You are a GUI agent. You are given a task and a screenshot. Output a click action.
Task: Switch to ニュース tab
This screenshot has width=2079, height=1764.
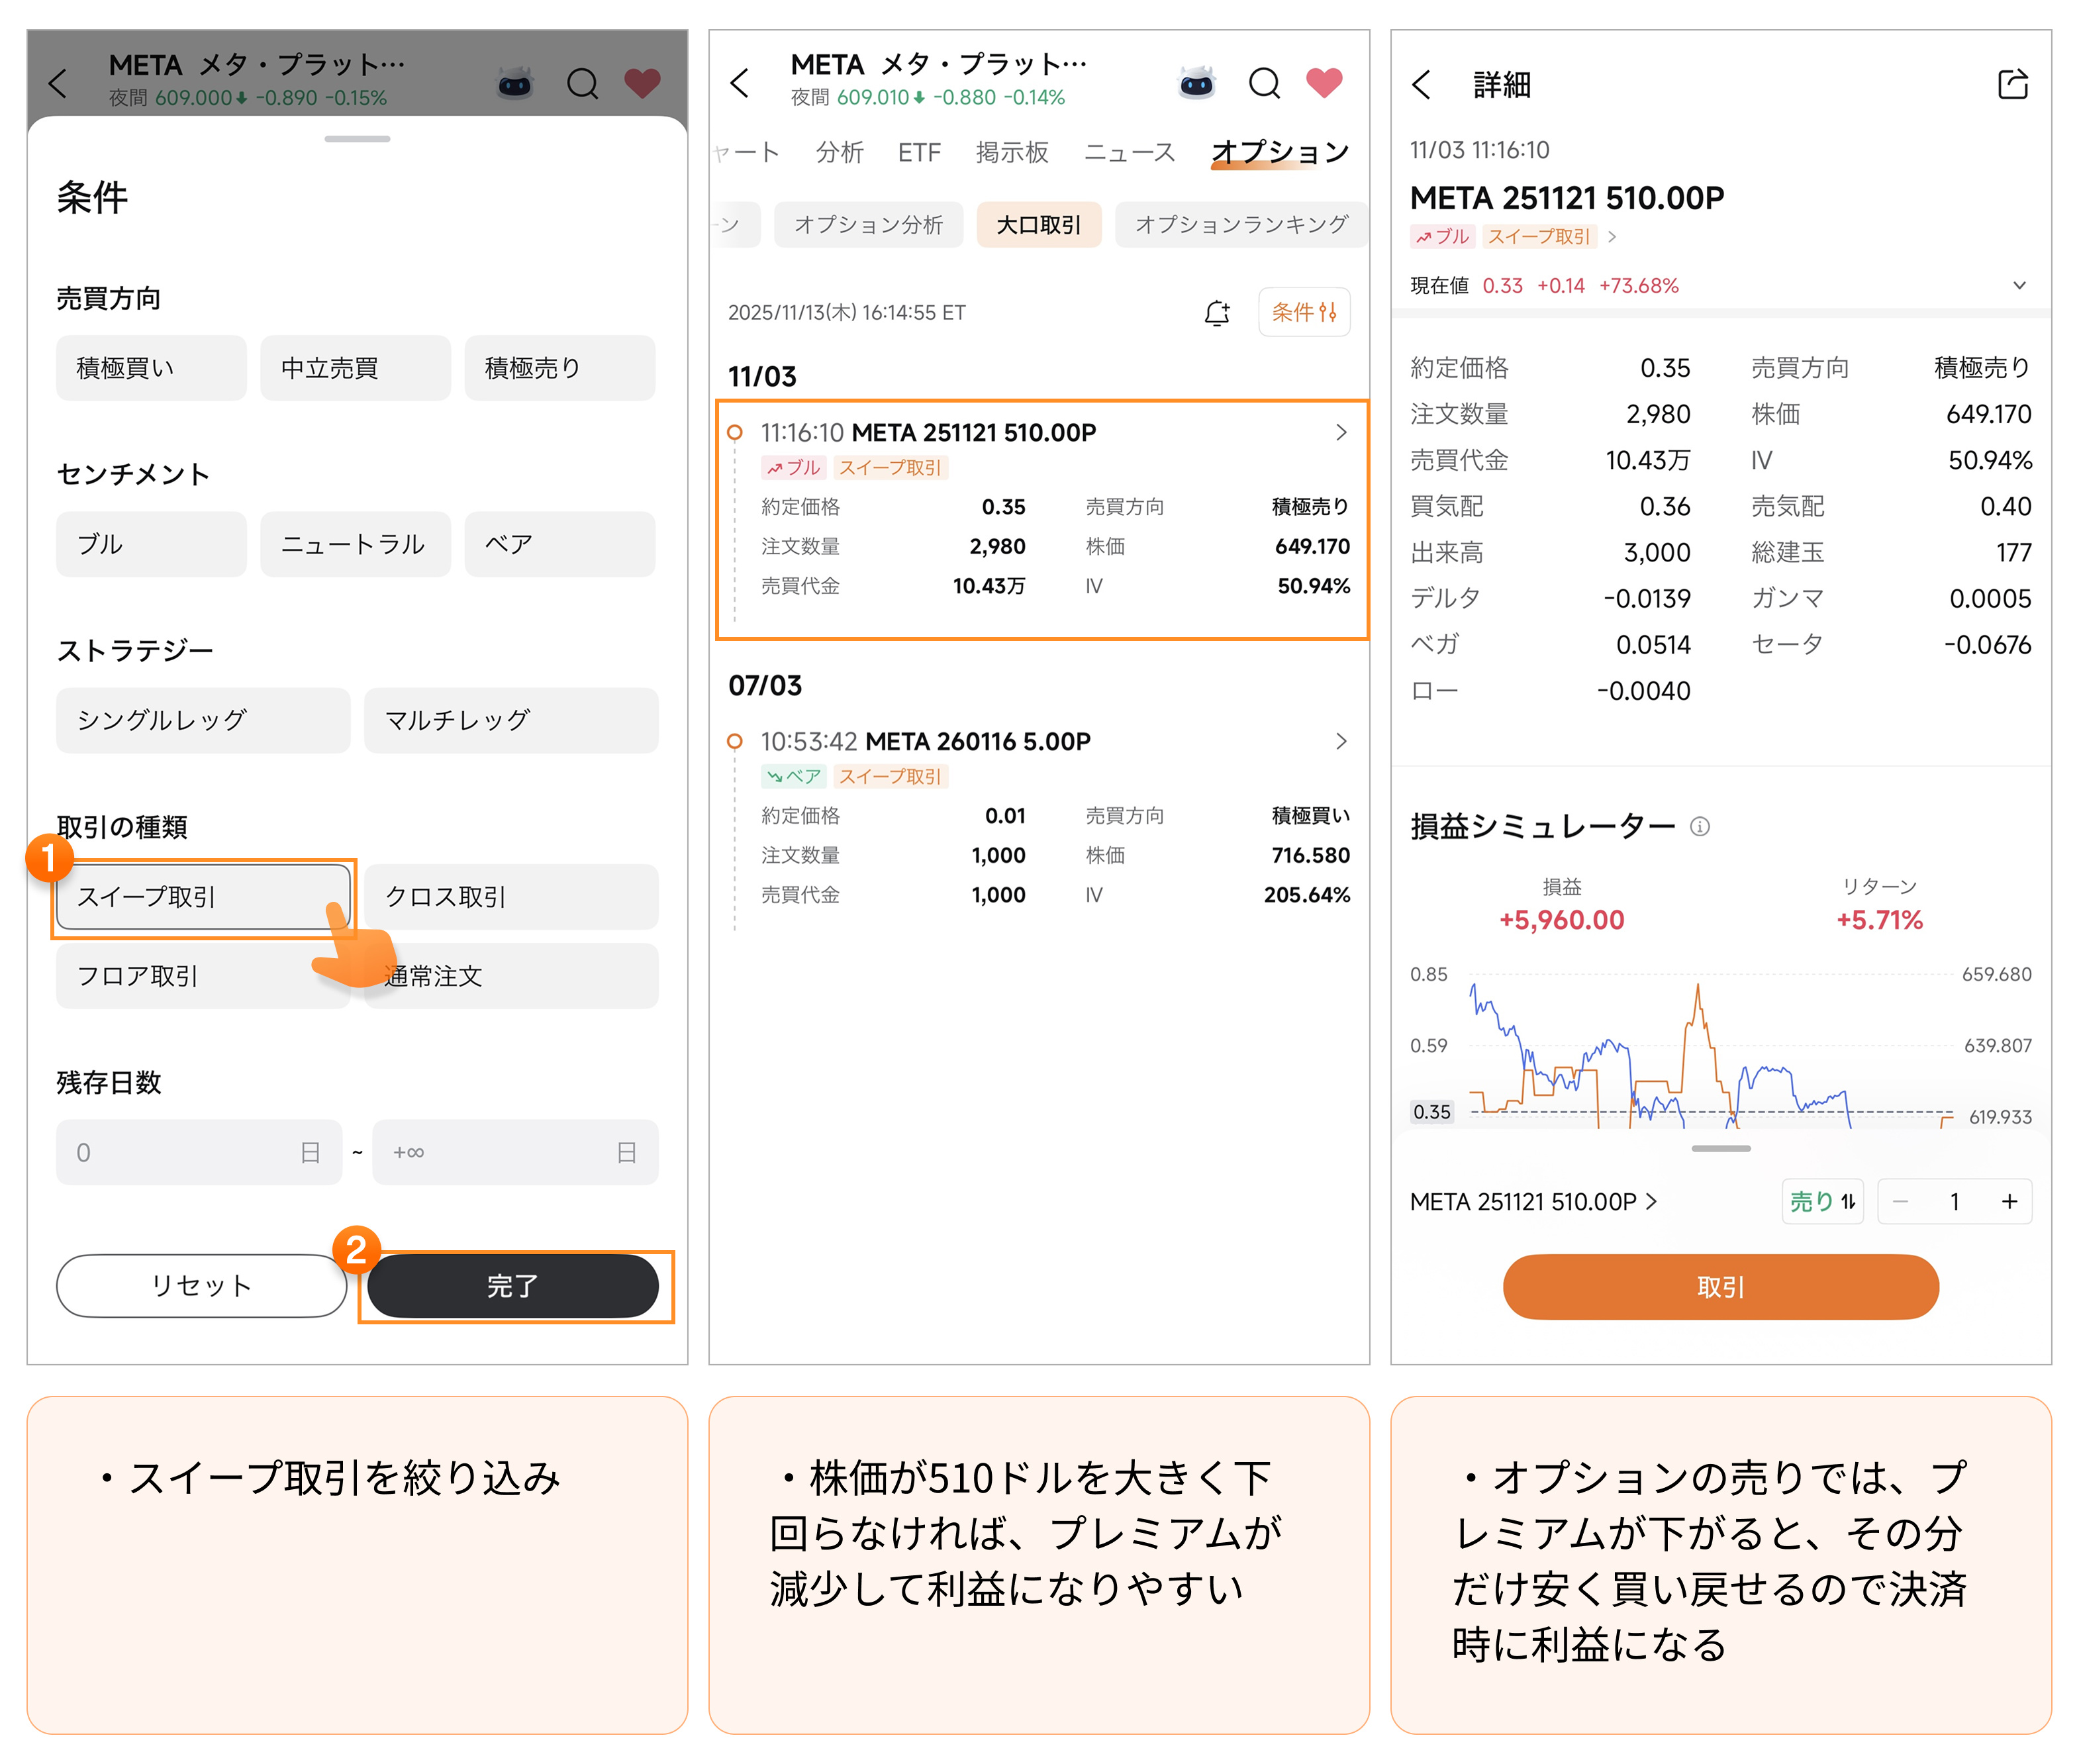(x=1130, y=152)
